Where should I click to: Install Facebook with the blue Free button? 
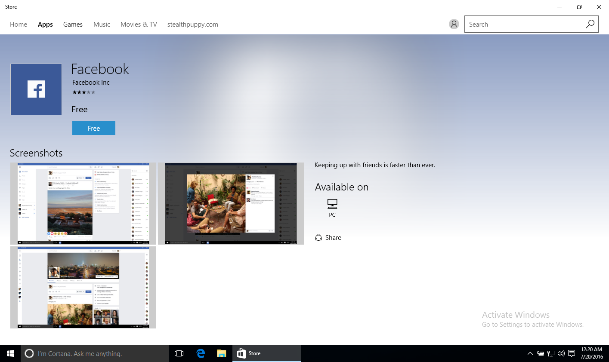[x=94, y=128]
